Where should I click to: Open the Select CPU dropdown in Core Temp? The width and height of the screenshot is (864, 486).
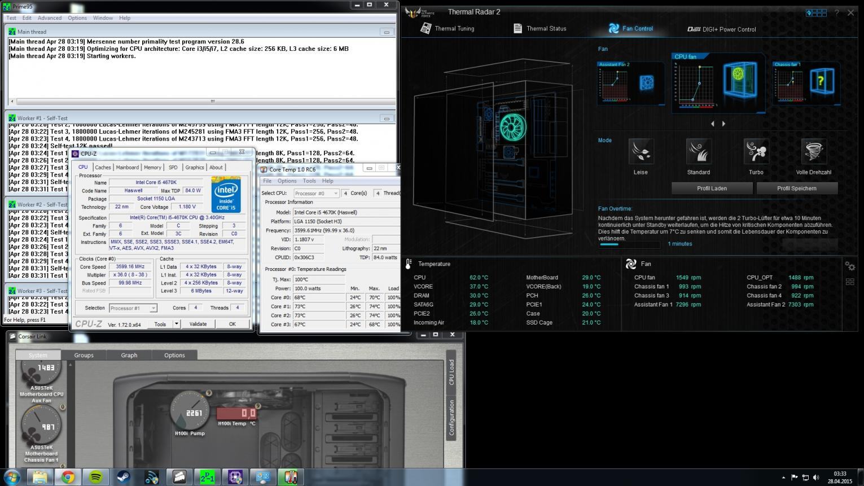pos(316,193)
